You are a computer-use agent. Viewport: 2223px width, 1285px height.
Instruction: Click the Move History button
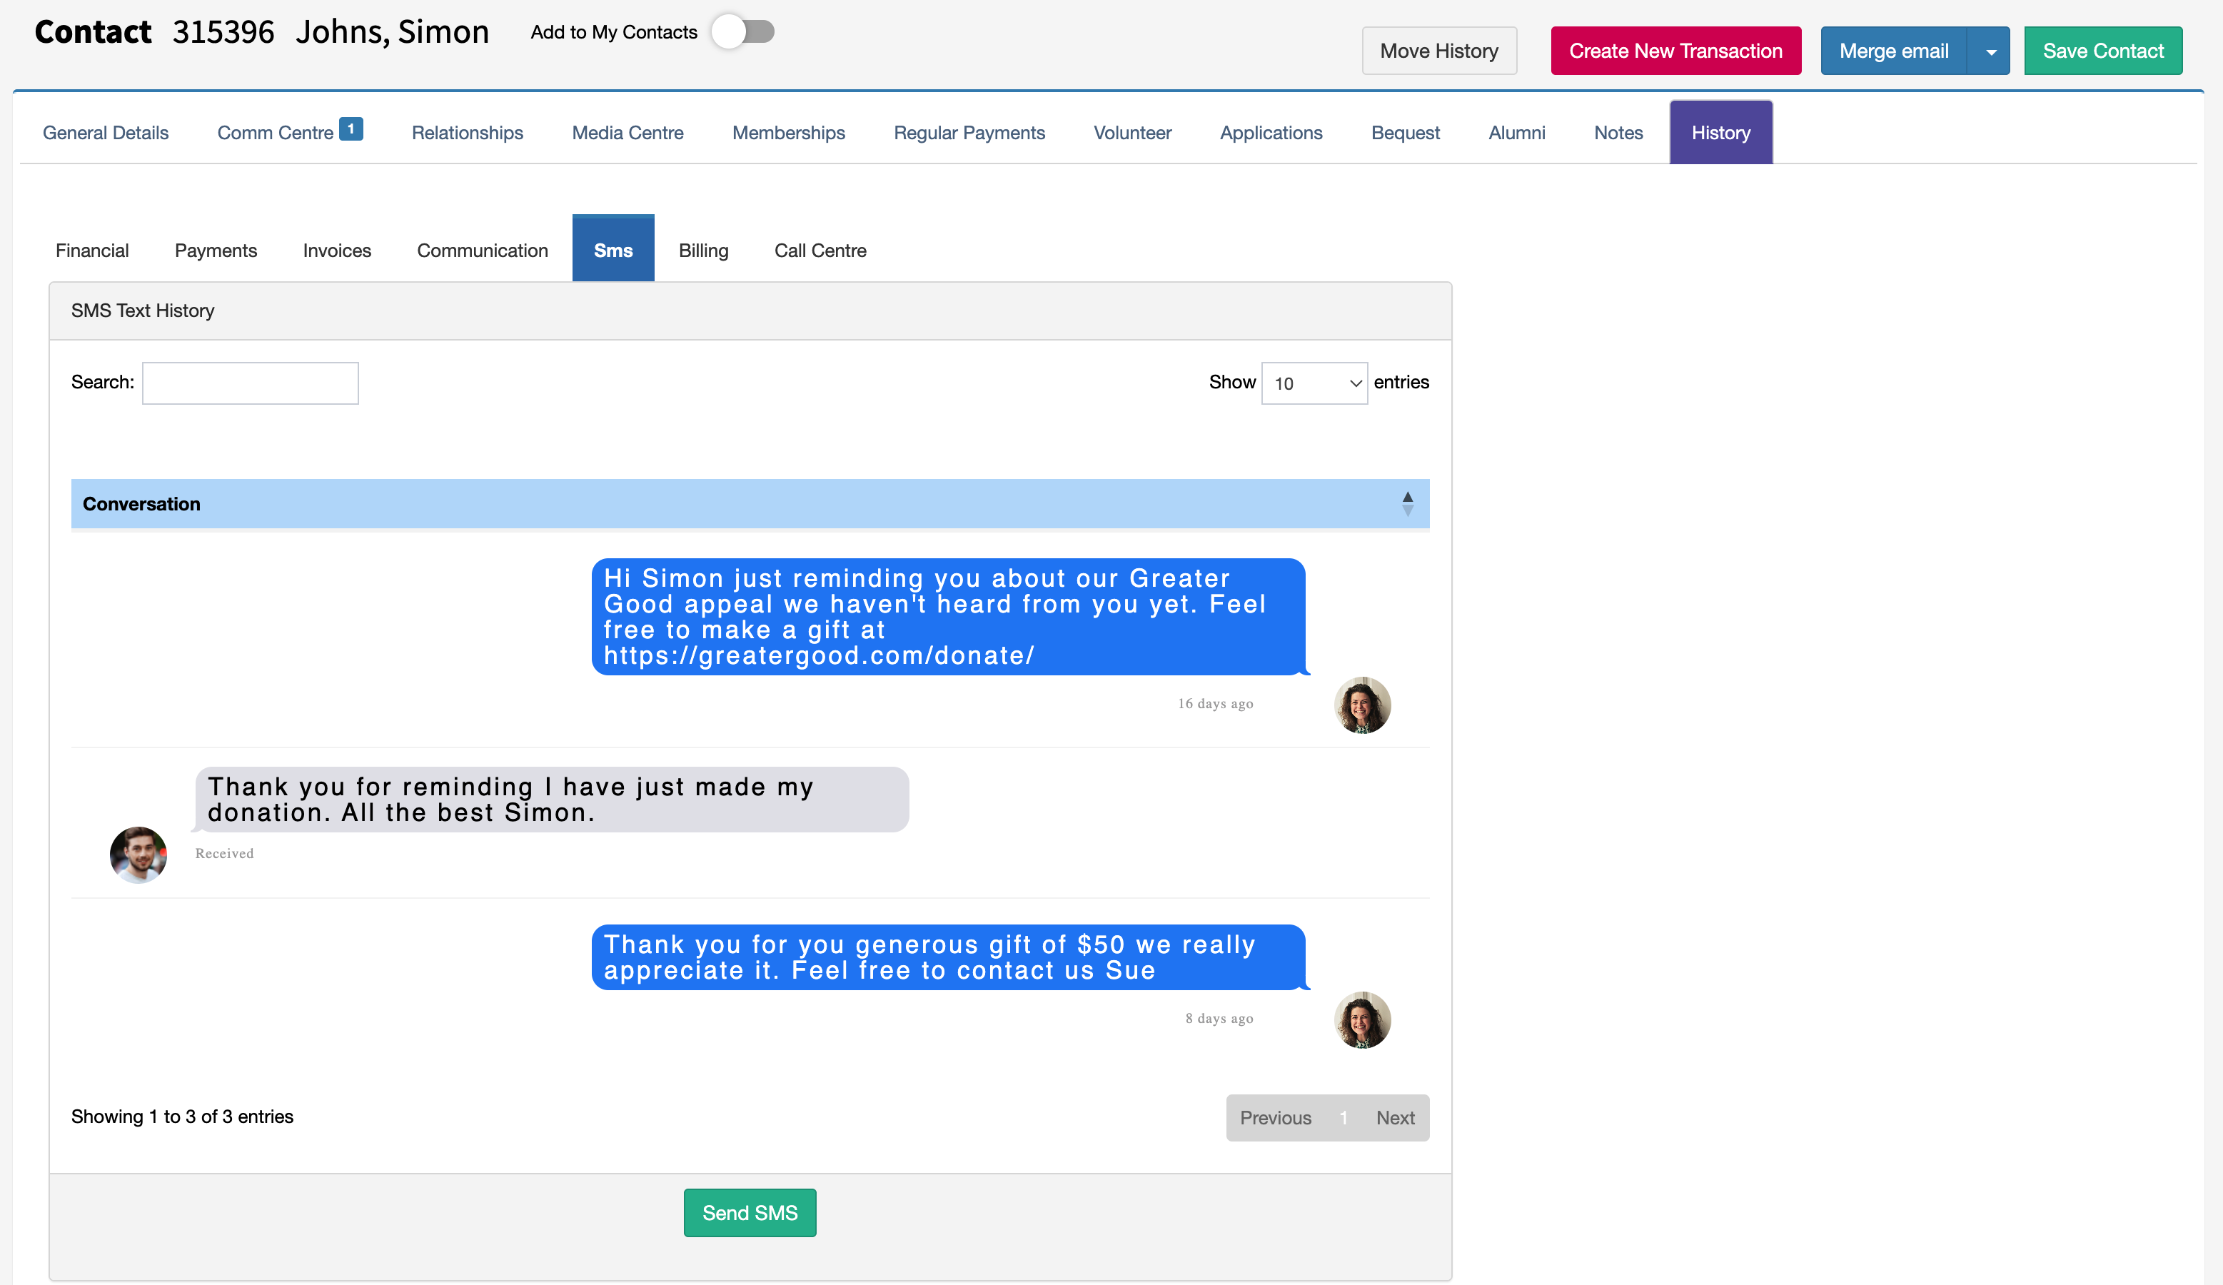click(x=1438, y=51)
